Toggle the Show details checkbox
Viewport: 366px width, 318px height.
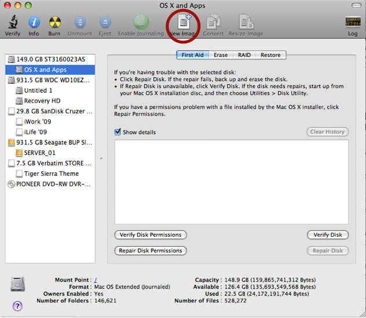118,132
